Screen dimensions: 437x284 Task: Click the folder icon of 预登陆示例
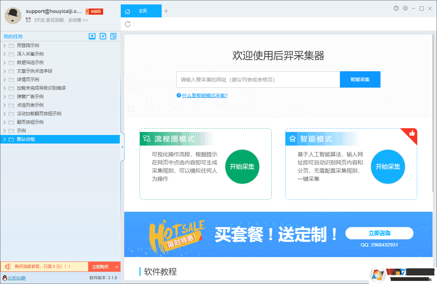coord(11,45)
